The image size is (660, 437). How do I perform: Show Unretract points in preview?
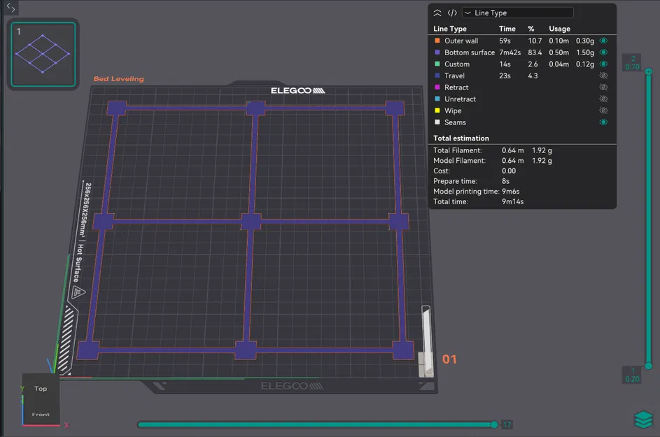pyautogui.click(x=603, y=99)
